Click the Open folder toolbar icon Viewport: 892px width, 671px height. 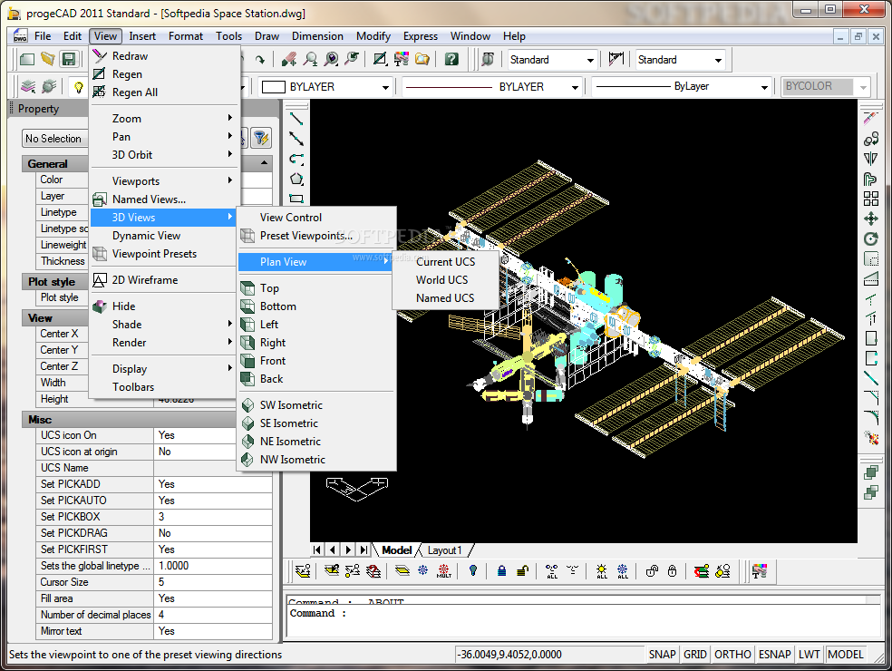(x=48, y=59)
